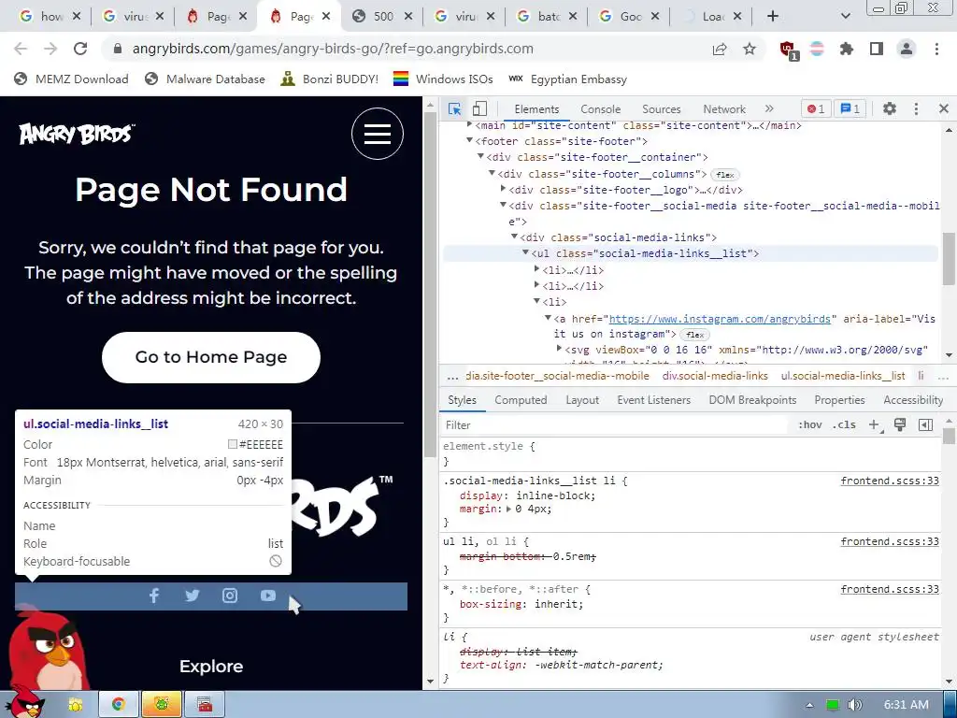Click the rendering emulation paintbrush icon
This screenshot has width=957, height=718.
click(x=900, y=425)
